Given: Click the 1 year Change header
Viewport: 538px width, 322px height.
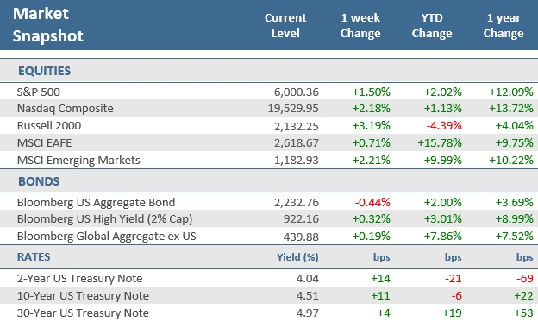Looking at the screenshot, I should tap(504, 25).
